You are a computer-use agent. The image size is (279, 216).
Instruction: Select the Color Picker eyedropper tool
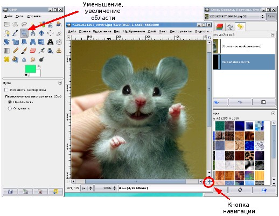click(16, 33)
